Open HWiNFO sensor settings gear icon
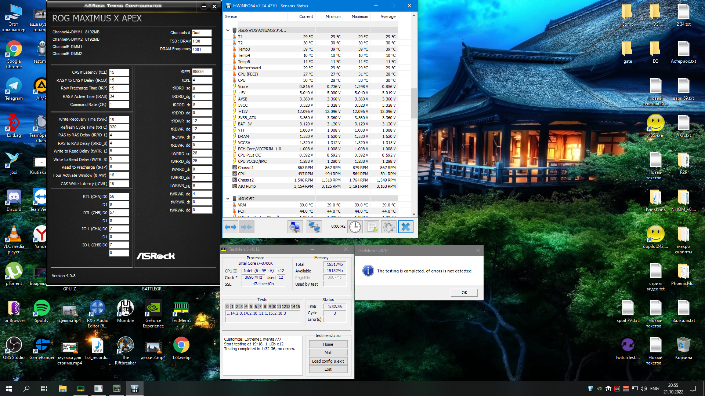Viewport: 705px width, 396px height. tap(388, 227)
